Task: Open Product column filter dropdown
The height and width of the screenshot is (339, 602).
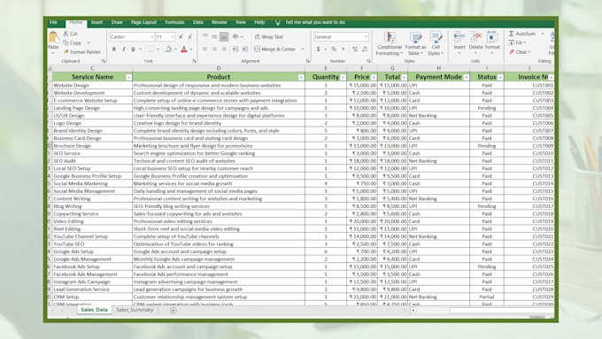Action: pyautogui.click(x=301, y=78)
